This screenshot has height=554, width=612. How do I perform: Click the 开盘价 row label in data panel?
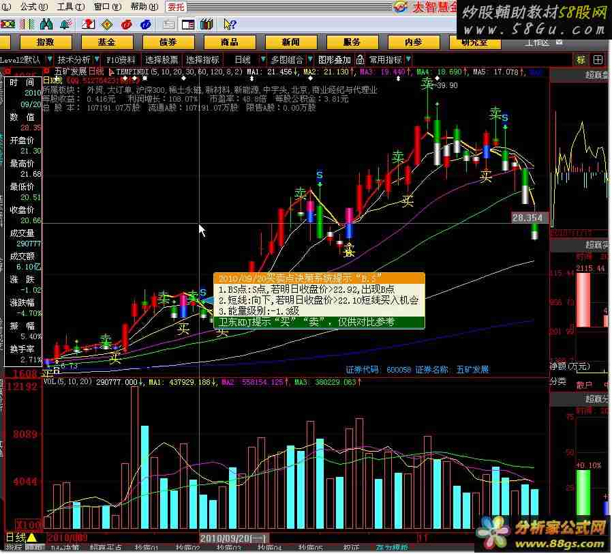point(22,141)
